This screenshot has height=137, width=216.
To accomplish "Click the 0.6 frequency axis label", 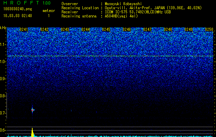I will (2, 130).
